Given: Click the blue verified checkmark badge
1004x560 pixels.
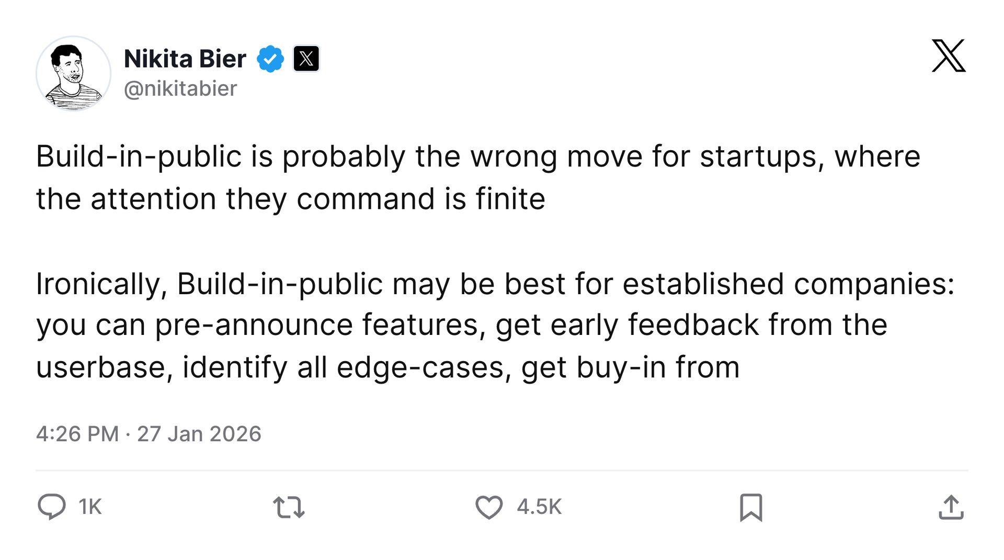Looking at the screenshot, I should click(x=270, y=59).
